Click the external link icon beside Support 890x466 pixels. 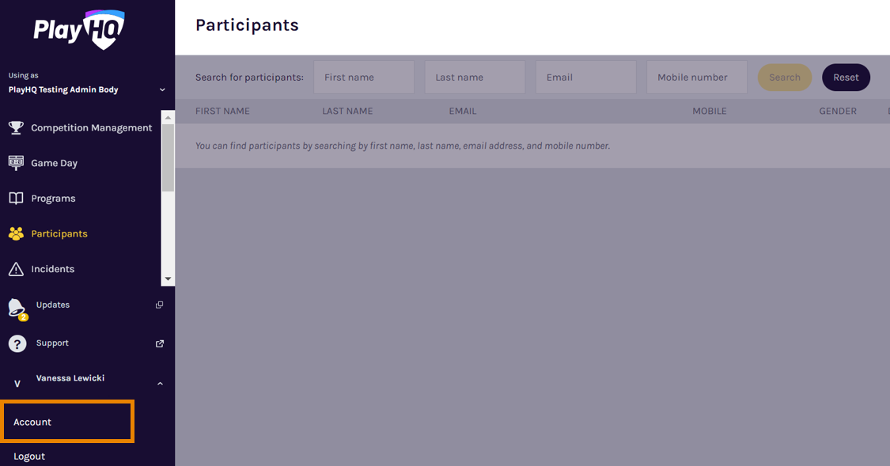click(160, 343)
